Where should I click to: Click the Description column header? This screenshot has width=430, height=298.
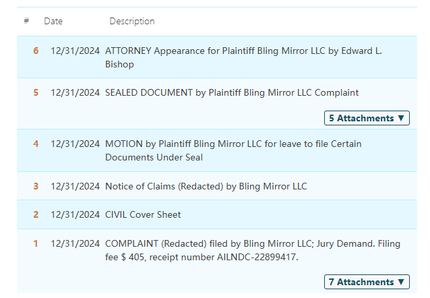132,22
